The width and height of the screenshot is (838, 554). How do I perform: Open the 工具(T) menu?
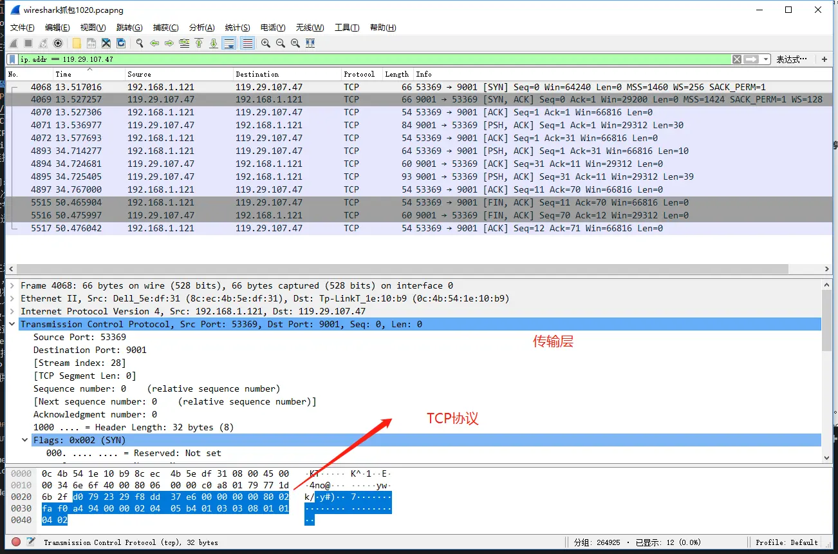347,27
